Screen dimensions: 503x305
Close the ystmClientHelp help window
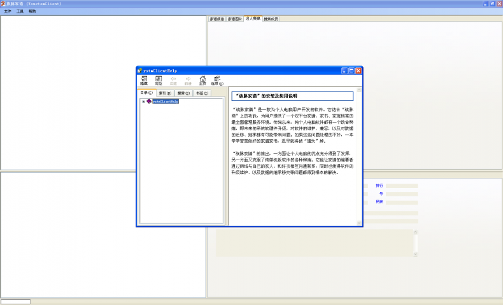358,71
